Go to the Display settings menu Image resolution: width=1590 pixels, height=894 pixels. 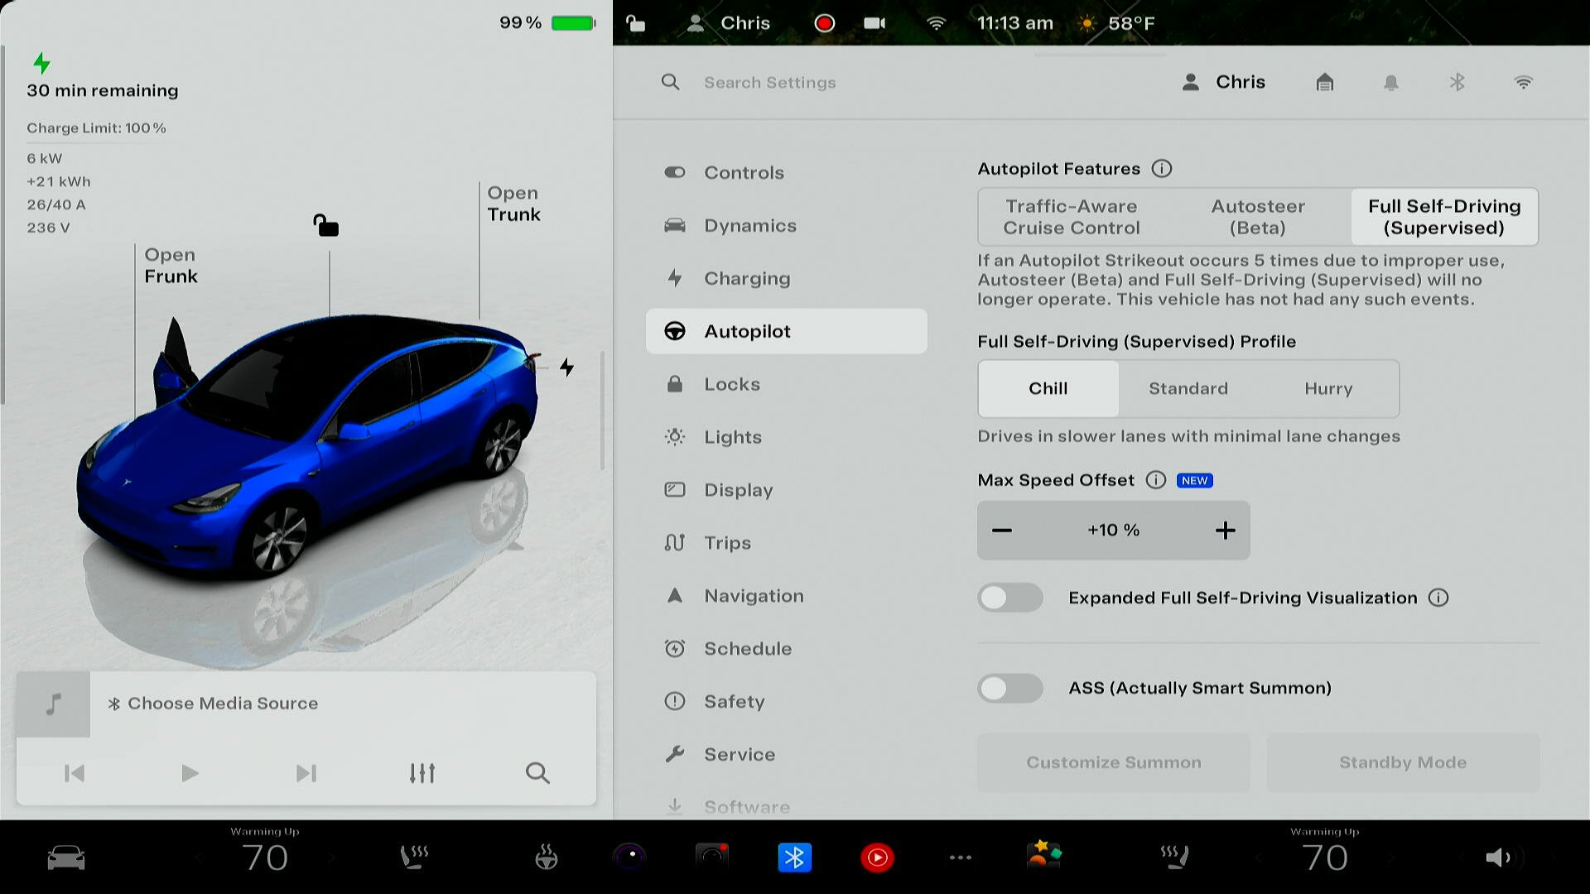coord(738,490)
